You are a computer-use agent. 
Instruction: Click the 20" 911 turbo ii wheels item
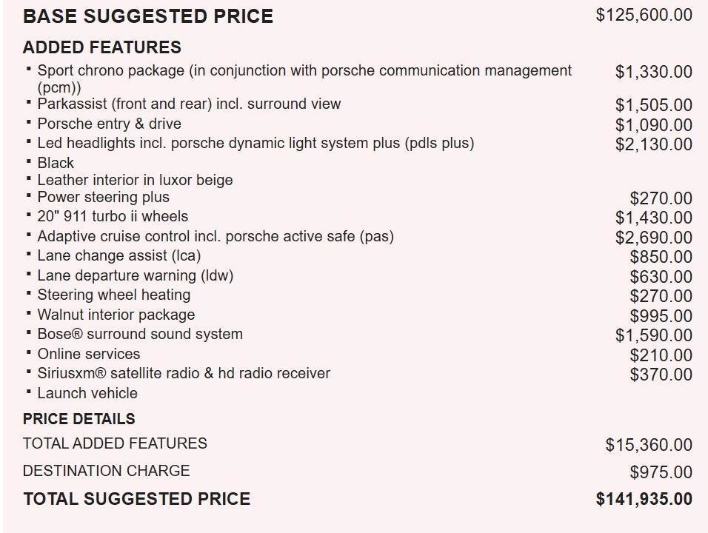pyautogui.click(x=113, y=216)
